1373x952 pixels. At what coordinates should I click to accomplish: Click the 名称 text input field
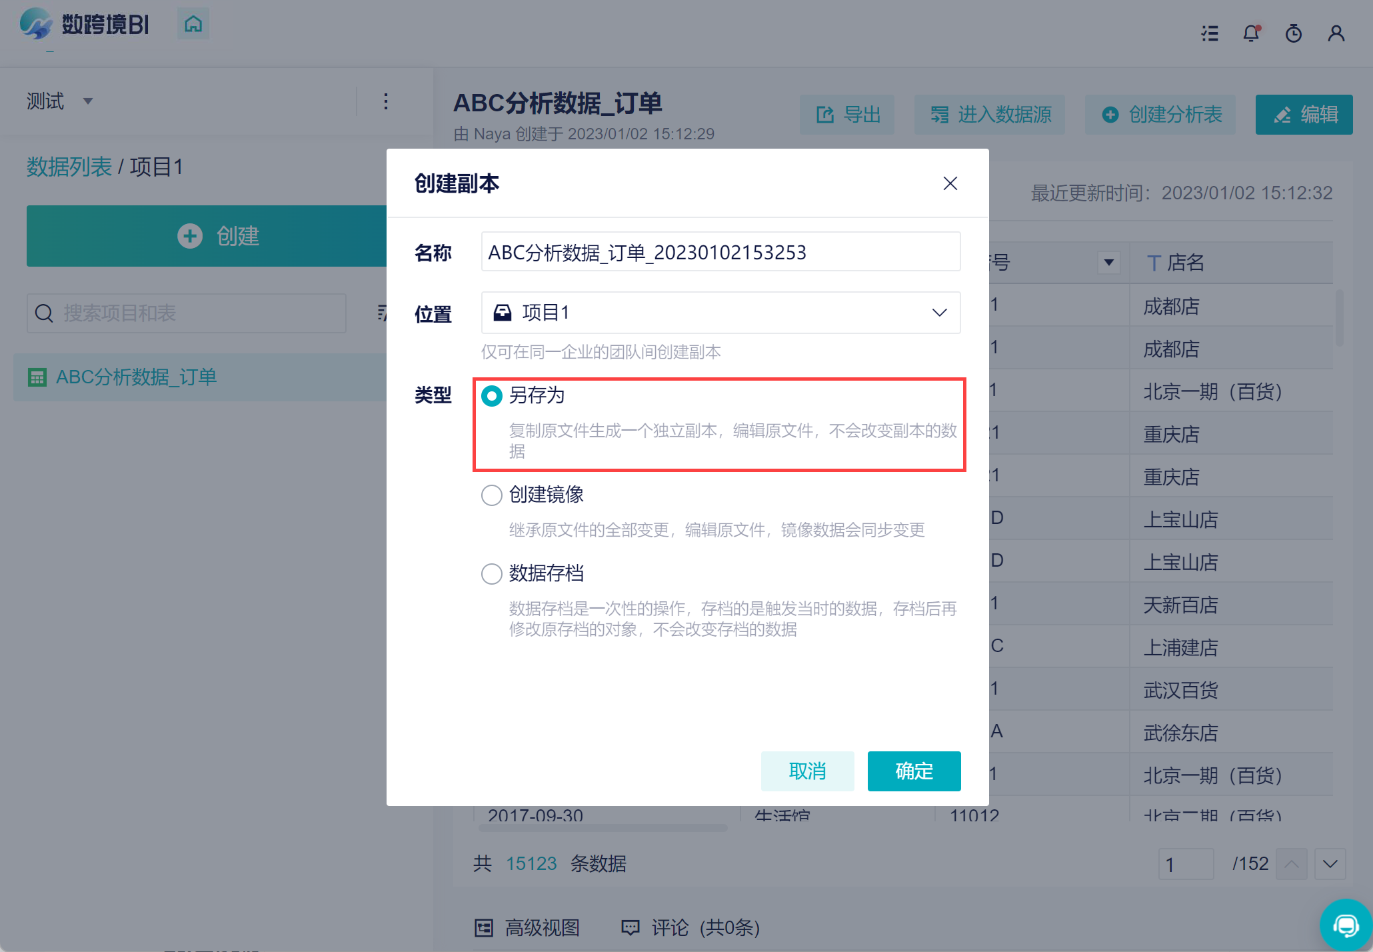pyautogui.click(x=720, y=253)
